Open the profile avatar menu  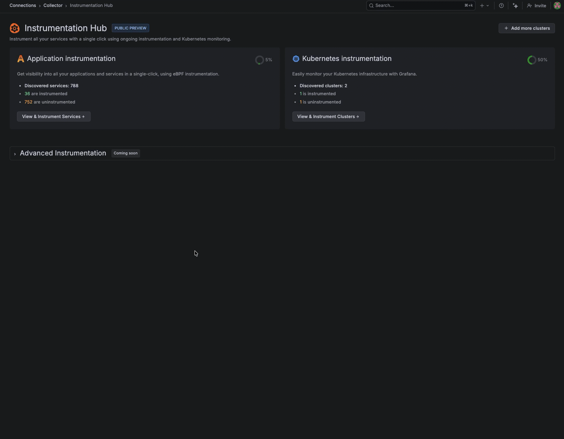point(557,6)
